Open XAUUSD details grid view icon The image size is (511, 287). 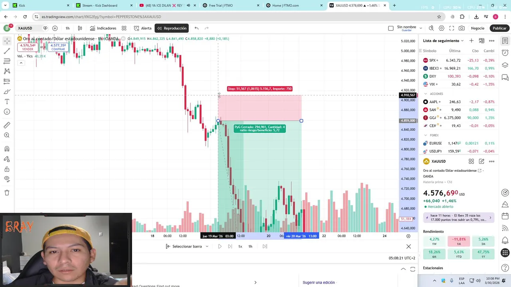coord(471,161)
